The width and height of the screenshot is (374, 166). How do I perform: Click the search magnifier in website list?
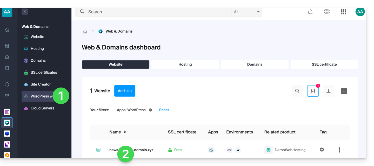[297, 91]
